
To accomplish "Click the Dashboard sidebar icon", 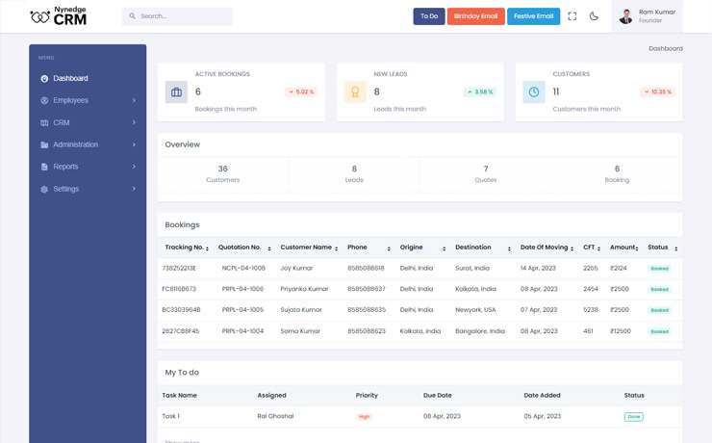I will [x=44, y=79].
